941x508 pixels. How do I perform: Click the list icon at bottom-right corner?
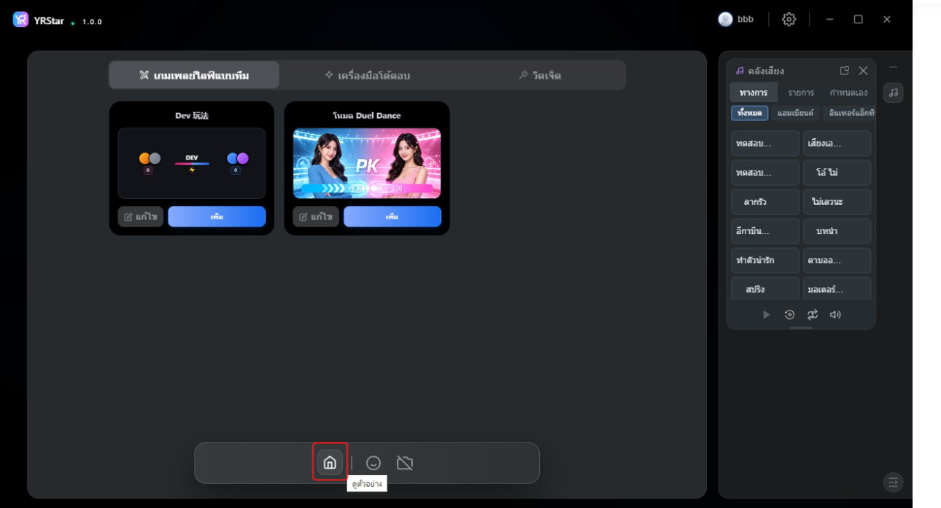[894, 482]
